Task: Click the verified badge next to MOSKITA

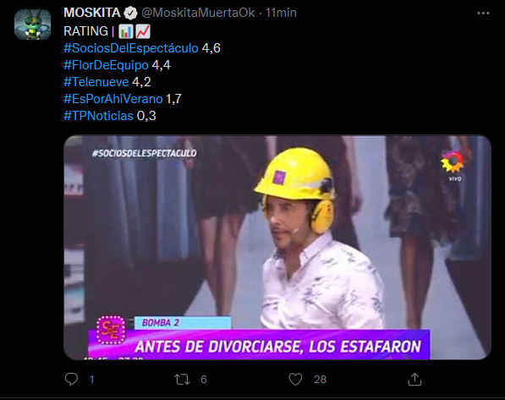Action: (x=131, y=13)
